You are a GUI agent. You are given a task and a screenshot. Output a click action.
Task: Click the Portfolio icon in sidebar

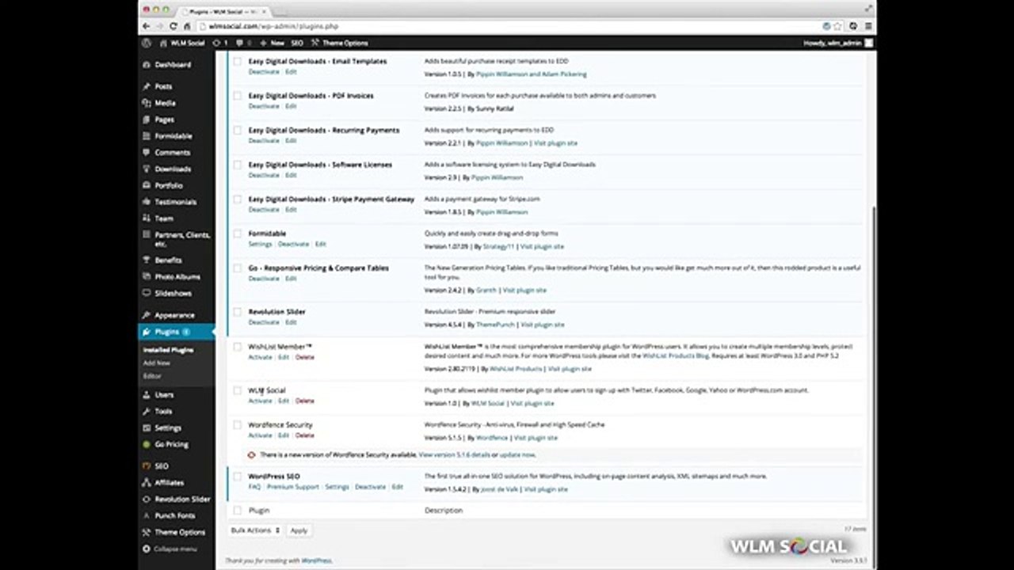click(x=147, y=185)
